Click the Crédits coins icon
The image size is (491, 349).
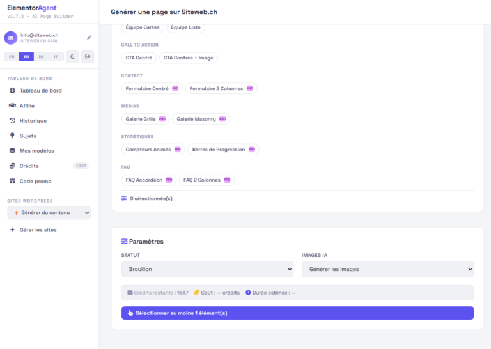[x=12, y=166]
